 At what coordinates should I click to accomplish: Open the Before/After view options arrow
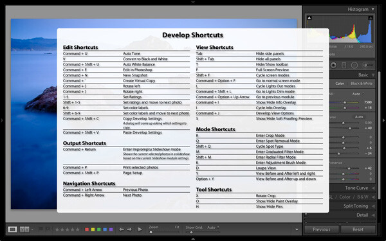[x=32, y=229]
